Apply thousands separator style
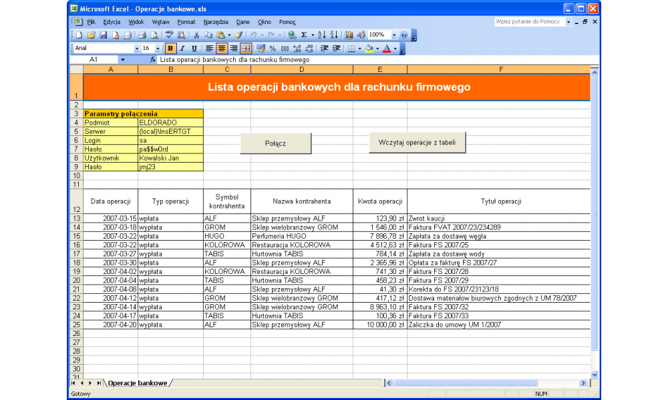The image size is (668, 400). pyautogui.click(x=285, y=49)
